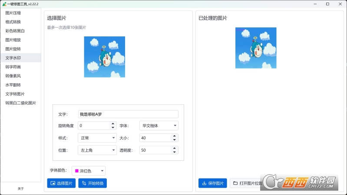Click the download icon on 保存图片 button
The width and height of the screenshot is (347, 195).
tap(204, 183)
